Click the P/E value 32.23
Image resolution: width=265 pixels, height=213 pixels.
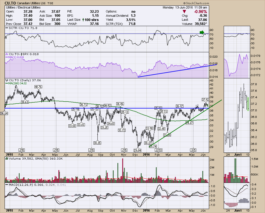click(94, 11)
